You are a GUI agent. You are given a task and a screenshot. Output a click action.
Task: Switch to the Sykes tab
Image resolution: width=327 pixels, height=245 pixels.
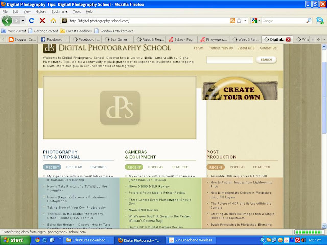[182, 39]
